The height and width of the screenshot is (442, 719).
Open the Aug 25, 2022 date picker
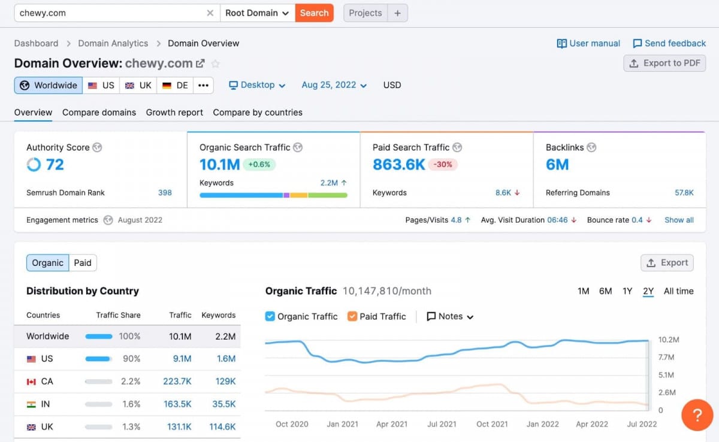333,85
